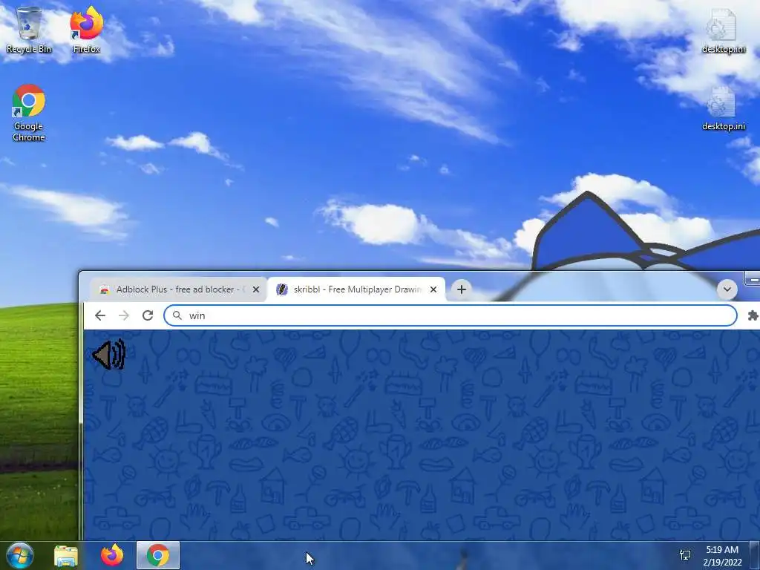The height and width of the screenshot is (570, 760).
Task: Click the Show desktop strip beside the clock
Action: (755, 555)
